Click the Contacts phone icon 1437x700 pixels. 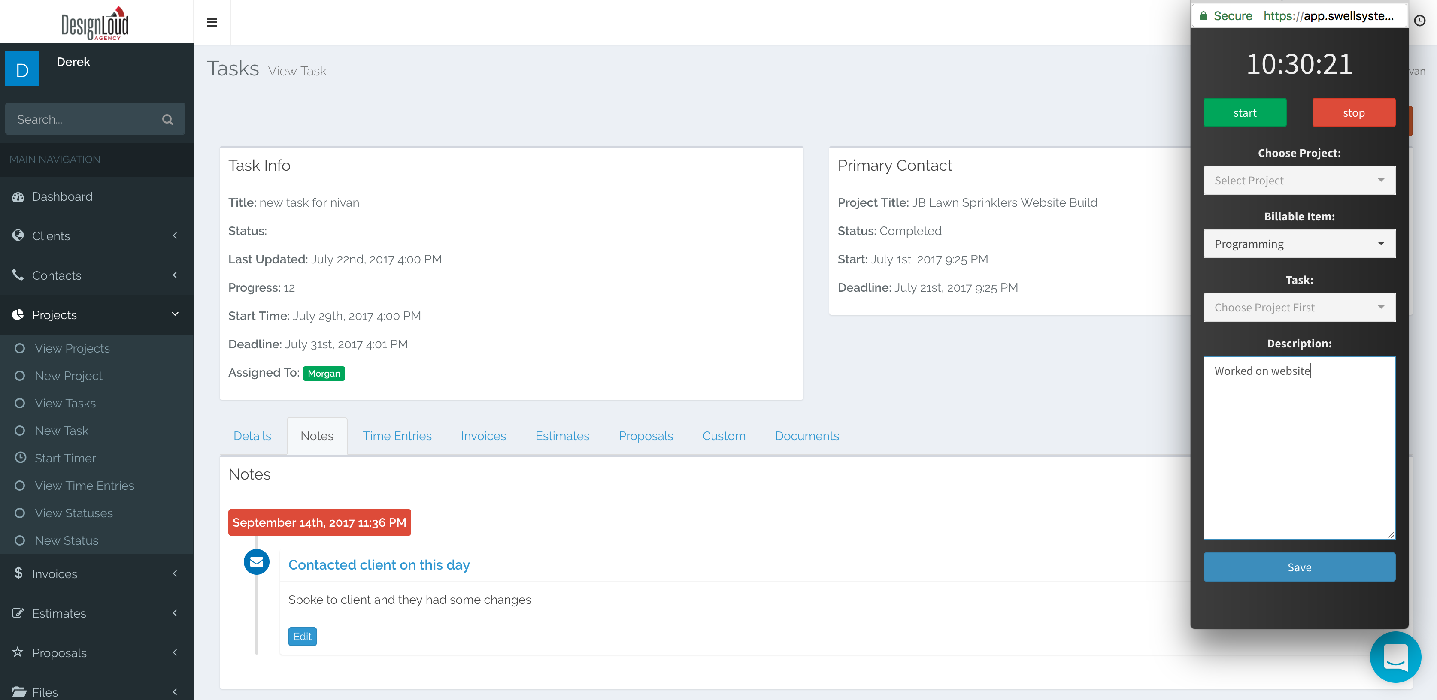(18, 275)
